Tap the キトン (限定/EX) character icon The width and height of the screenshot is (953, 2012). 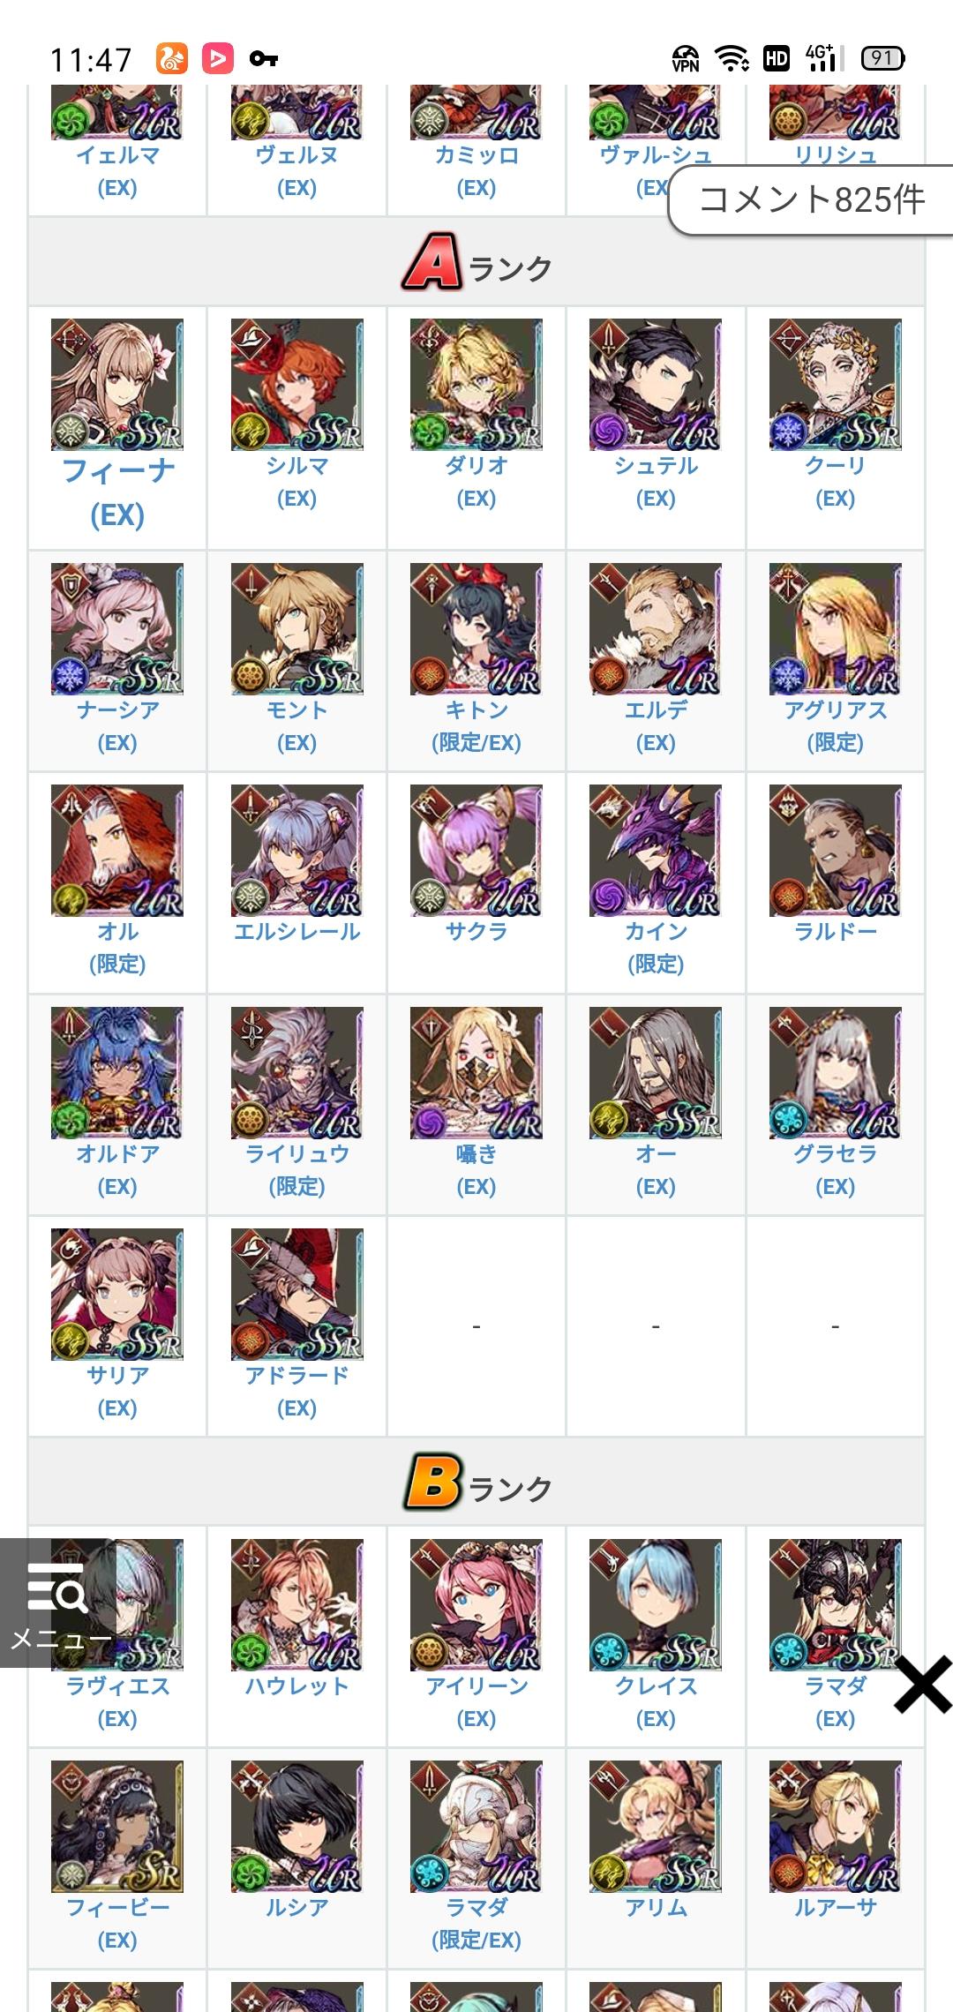(x=476, y=629)
